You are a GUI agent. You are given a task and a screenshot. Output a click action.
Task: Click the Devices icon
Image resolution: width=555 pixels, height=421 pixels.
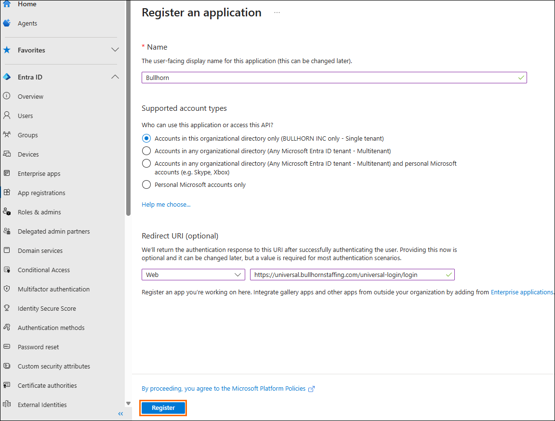pyautogui.click(x=7, y=154)
